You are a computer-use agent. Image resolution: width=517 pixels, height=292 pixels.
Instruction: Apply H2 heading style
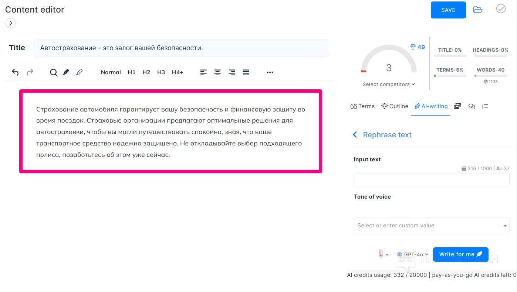point(146,72)
